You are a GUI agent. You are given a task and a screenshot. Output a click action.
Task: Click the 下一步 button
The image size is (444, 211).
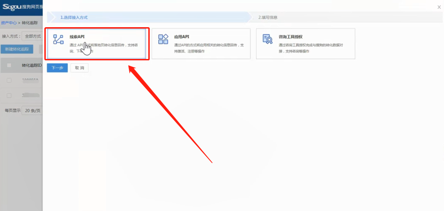[x=57, y=68]
